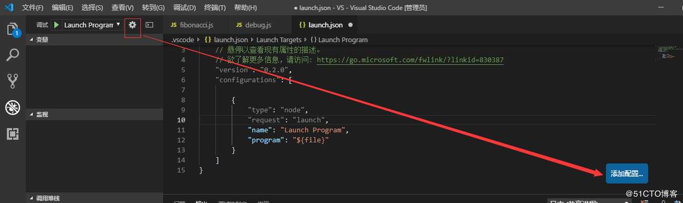Start debugging with the green play button

[56, 25]
